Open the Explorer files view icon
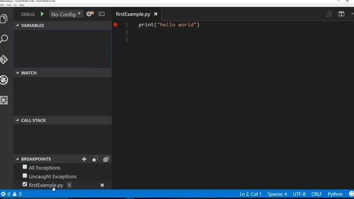Image resolution: width=354 pixels, height=199 pixels. pyautogui.click(x=4, y=19)
